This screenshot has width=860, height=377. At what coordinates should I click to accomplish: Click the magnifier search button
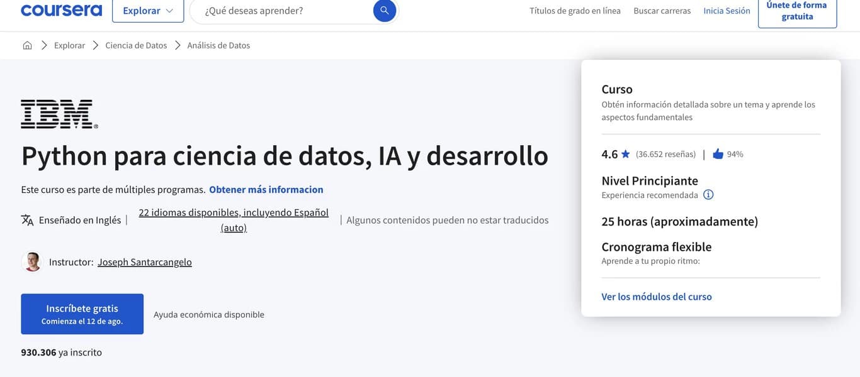click(385, 11)
